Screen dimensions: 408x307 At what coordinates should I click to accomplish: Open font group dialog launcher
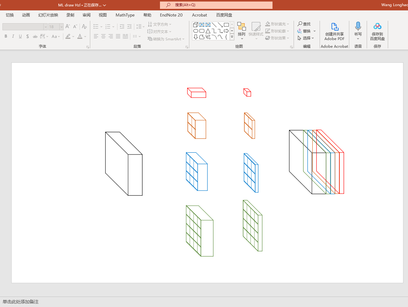(x=88, y=47)
